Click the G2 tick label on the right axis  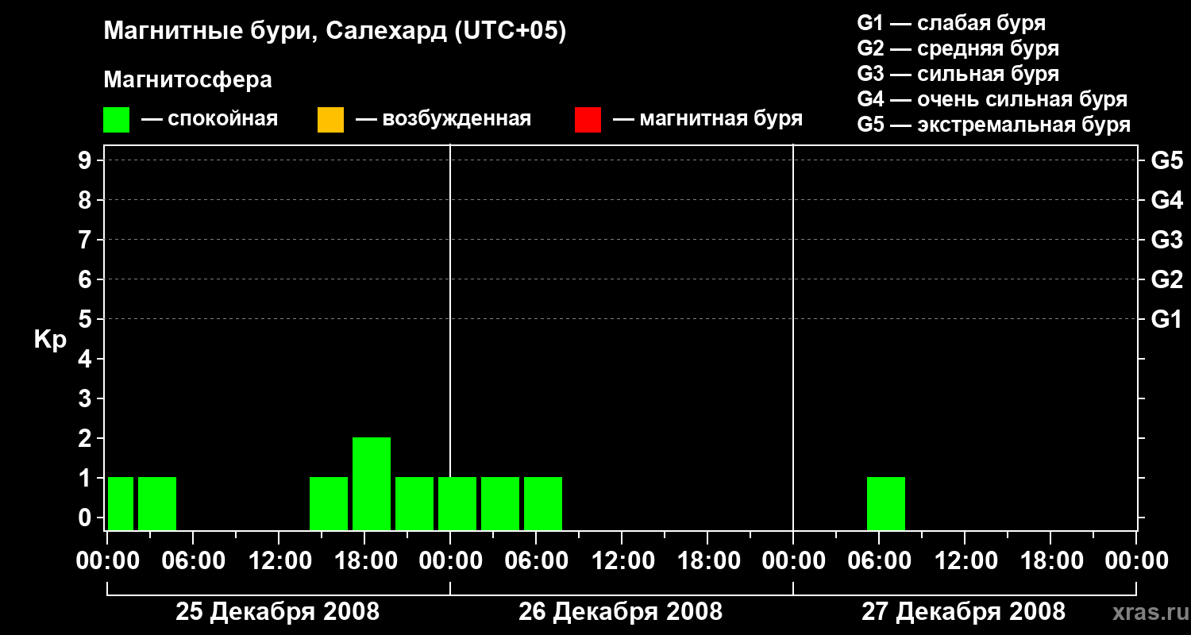1167,279
